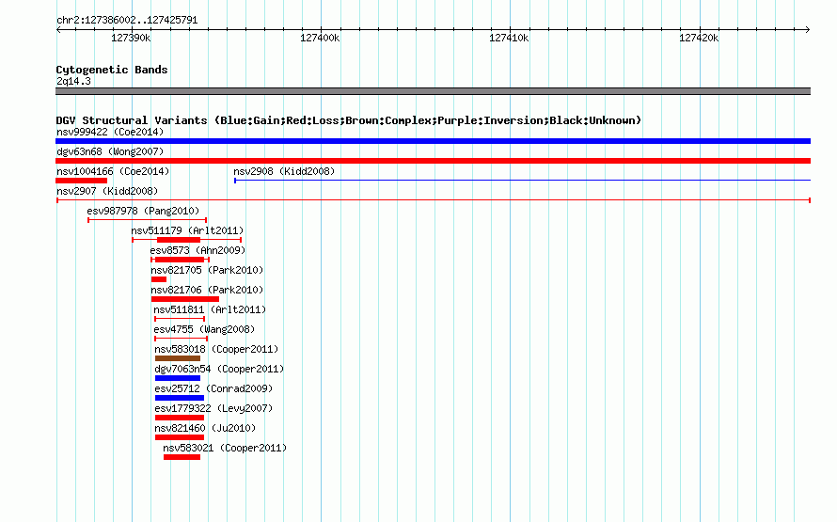Viewport: 837px width, 522px height.
Task: Click the nsv821460 (Ju2010) red bar
Action: 180,437
